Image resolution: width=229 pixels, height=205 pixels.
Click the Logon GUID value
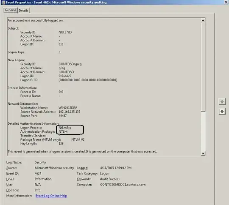pyautogui.click(x=88, y=80)
